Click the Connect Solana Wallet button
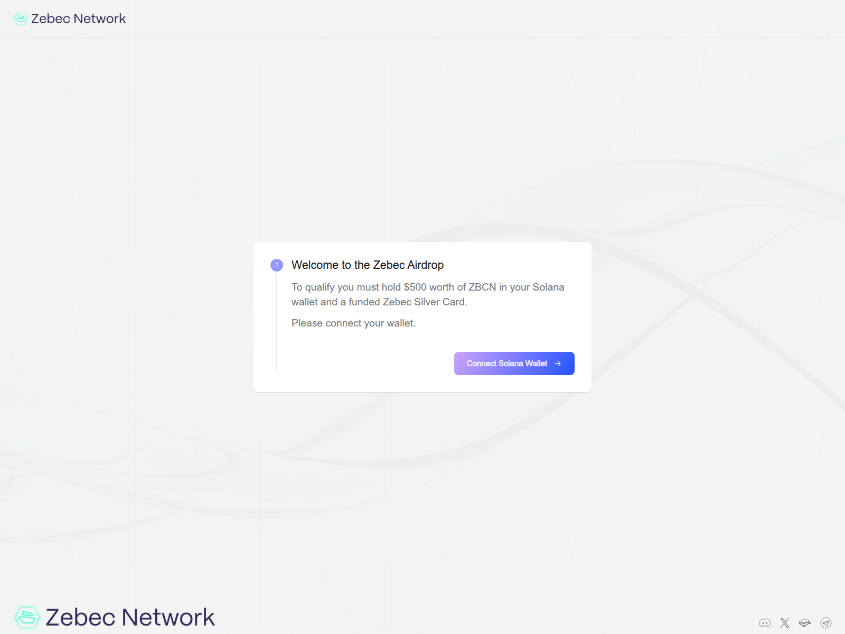 point(514,363)
